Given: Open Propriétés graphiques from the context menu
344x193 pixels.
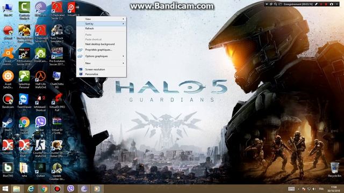Looking at the screenshot, I should [x=102, y=50].
